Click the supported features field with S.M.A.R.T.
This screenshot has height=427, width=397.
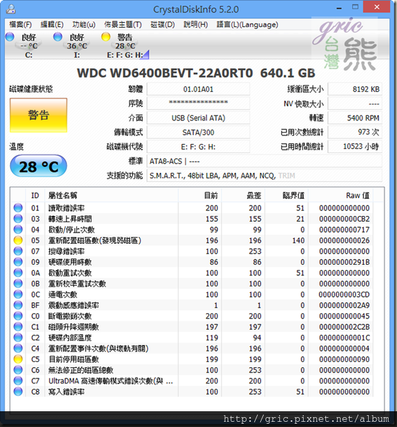265,175
